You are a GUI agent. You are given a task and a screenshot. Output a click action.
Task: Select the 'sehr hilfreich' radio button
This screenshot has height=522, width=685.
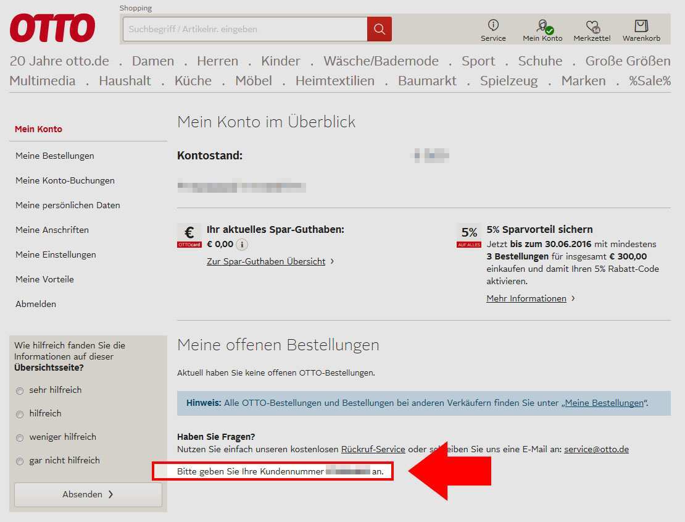point(20,390)
